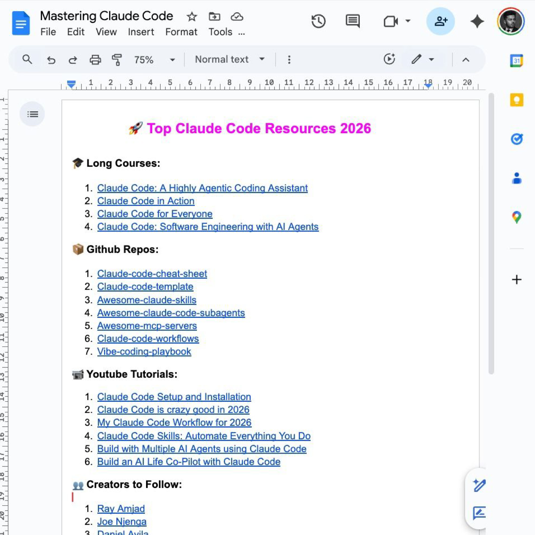Open Claude-code-workflows link

click(148, 339)
